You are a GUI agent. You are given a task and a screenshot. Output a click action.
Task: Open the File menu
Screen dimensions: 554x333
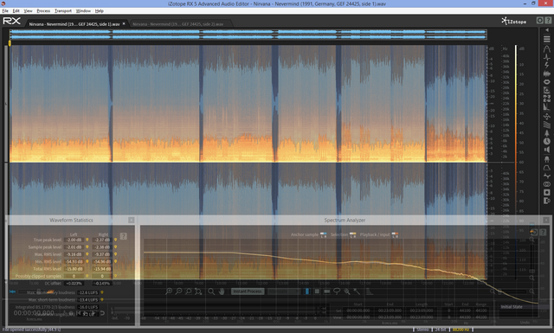5,11
